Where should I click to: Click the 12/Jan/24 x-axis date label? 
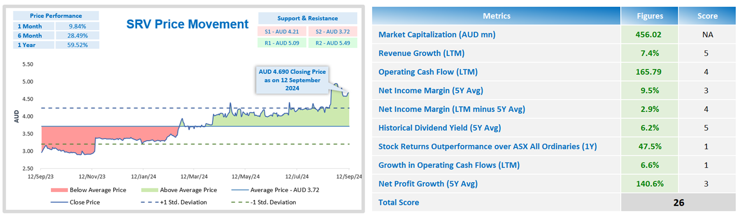[144, 177]
